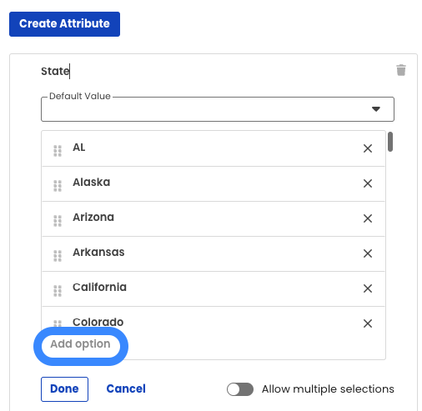Click the Done button
Viewport: 422px width, 411px height.
[x=64, y=389]
